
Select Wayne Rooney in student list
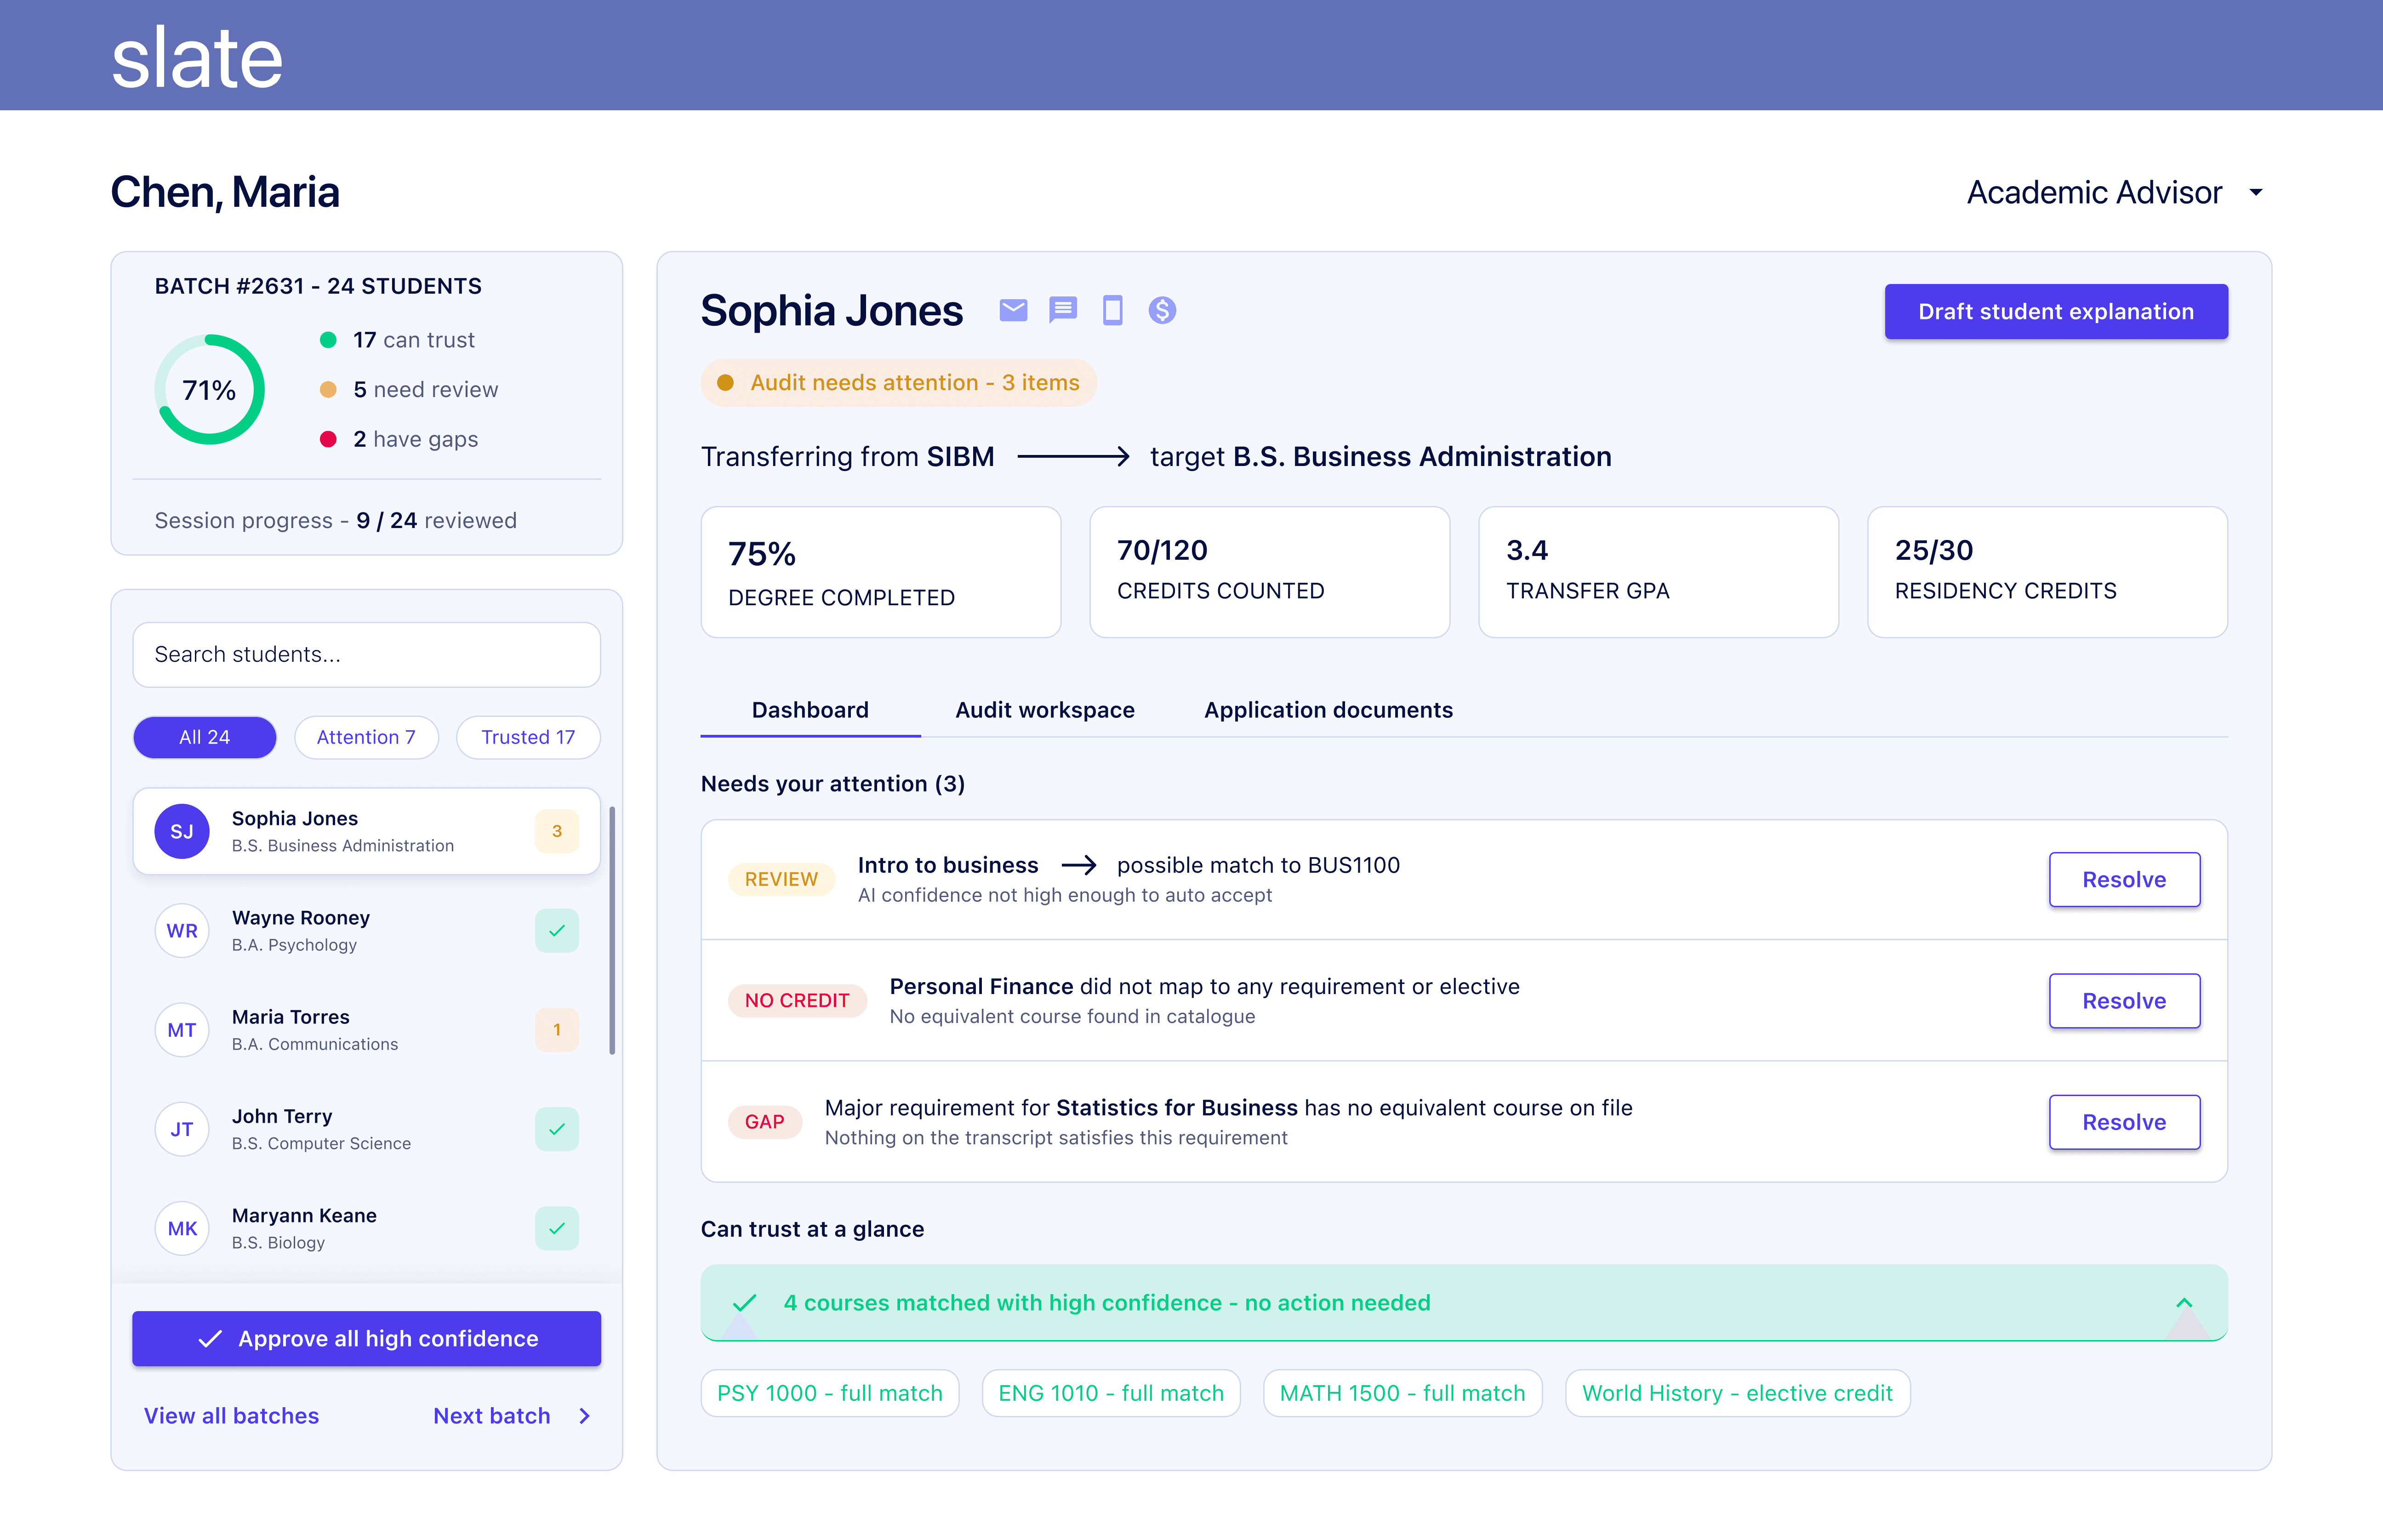pyautogui.click(x=367, y=930)
